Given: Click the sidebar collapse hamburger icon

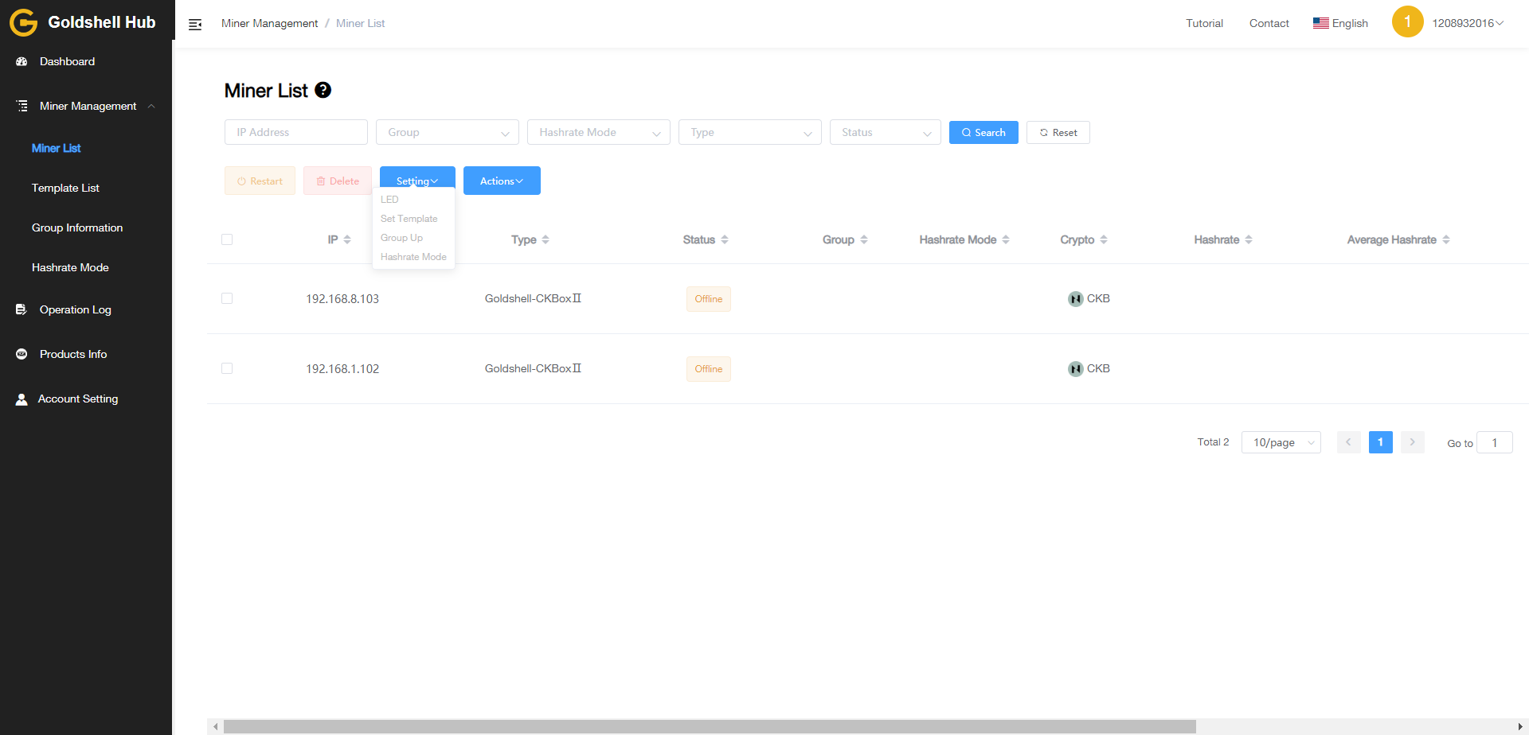Looking at the screenshot, I should (x=195, y=25).
